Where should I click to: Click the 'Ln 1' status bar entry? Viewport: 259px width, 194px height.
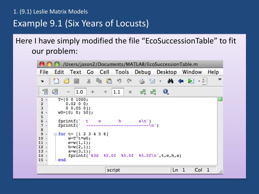click(179, 170)
